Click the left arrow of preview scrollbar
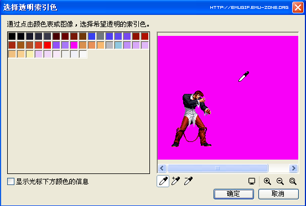Image resolution: width=306 pixels, height=206 pixels. 162,168
